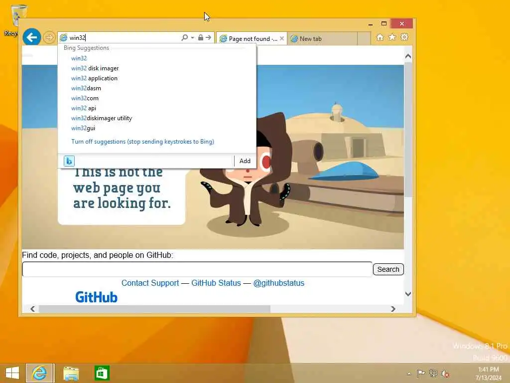
Task: Open the Home page icon
Action: coord(380,37)
